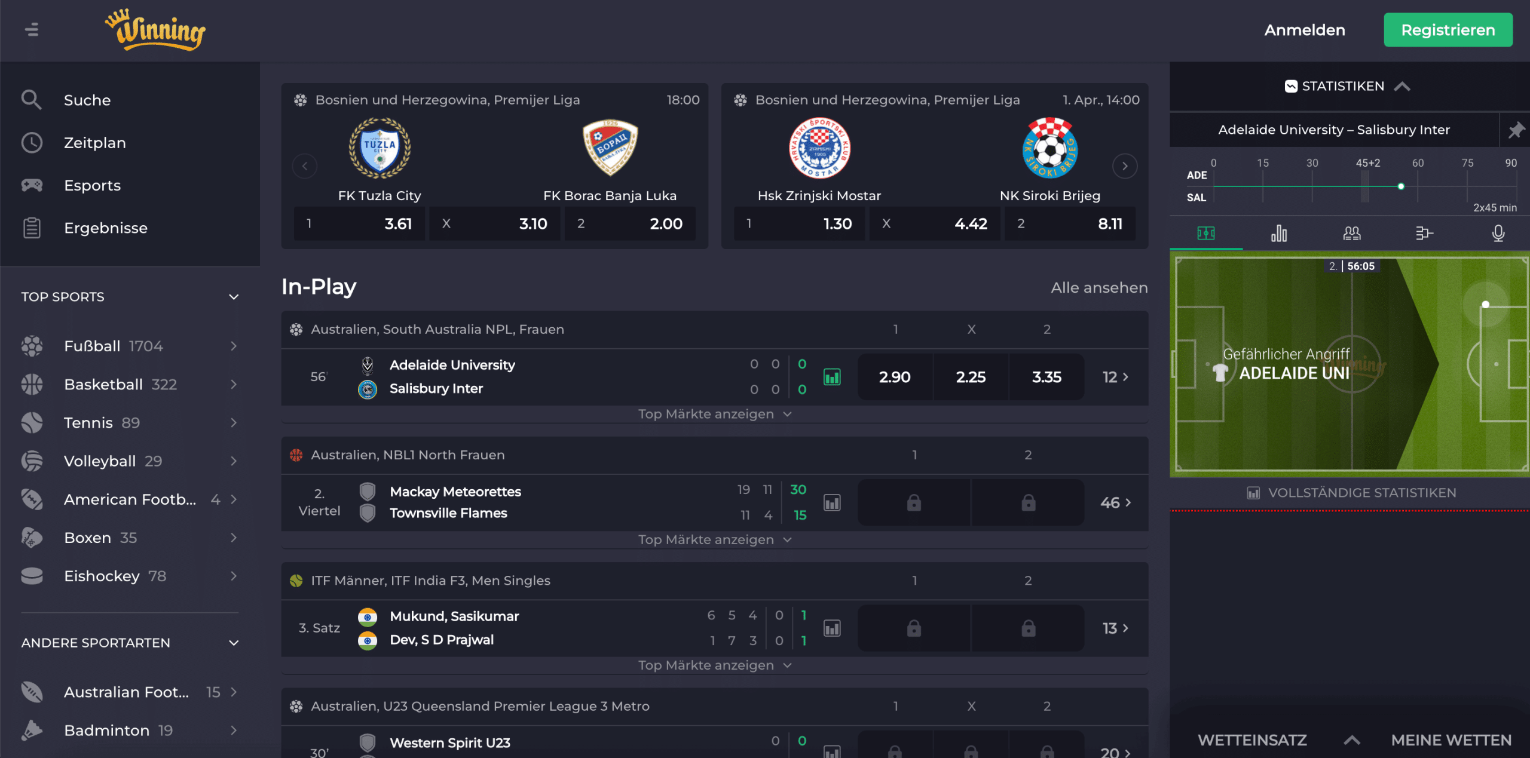Select NK Siroki Brijeg odds 8.11
The image size is (1530, 758).
tap(1070, 223)
